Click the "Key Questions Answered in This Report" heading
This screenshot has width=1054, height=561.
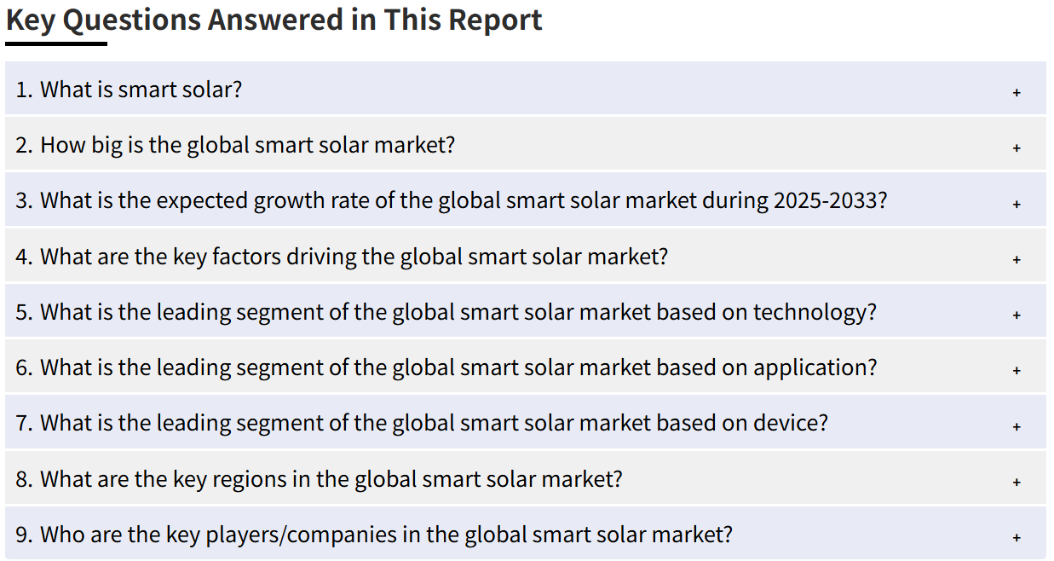[x=274, y=20]
